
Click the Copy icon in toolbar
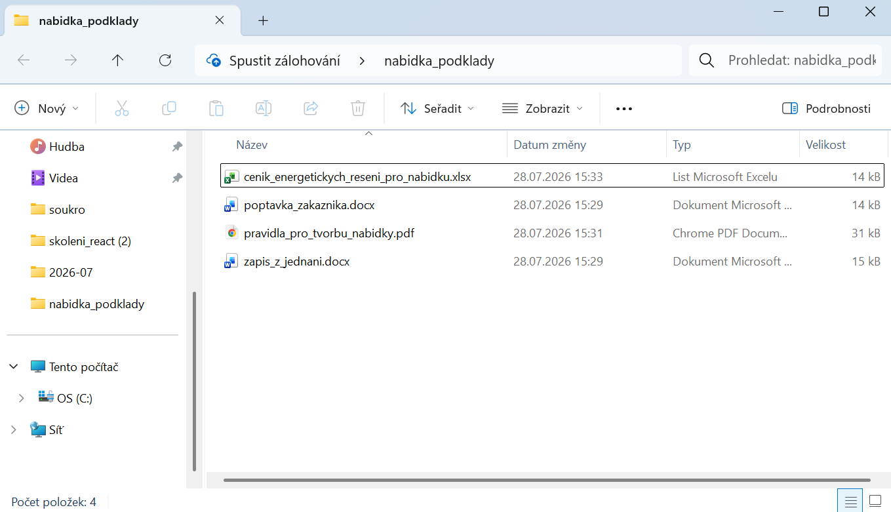(x=169, y=108)
